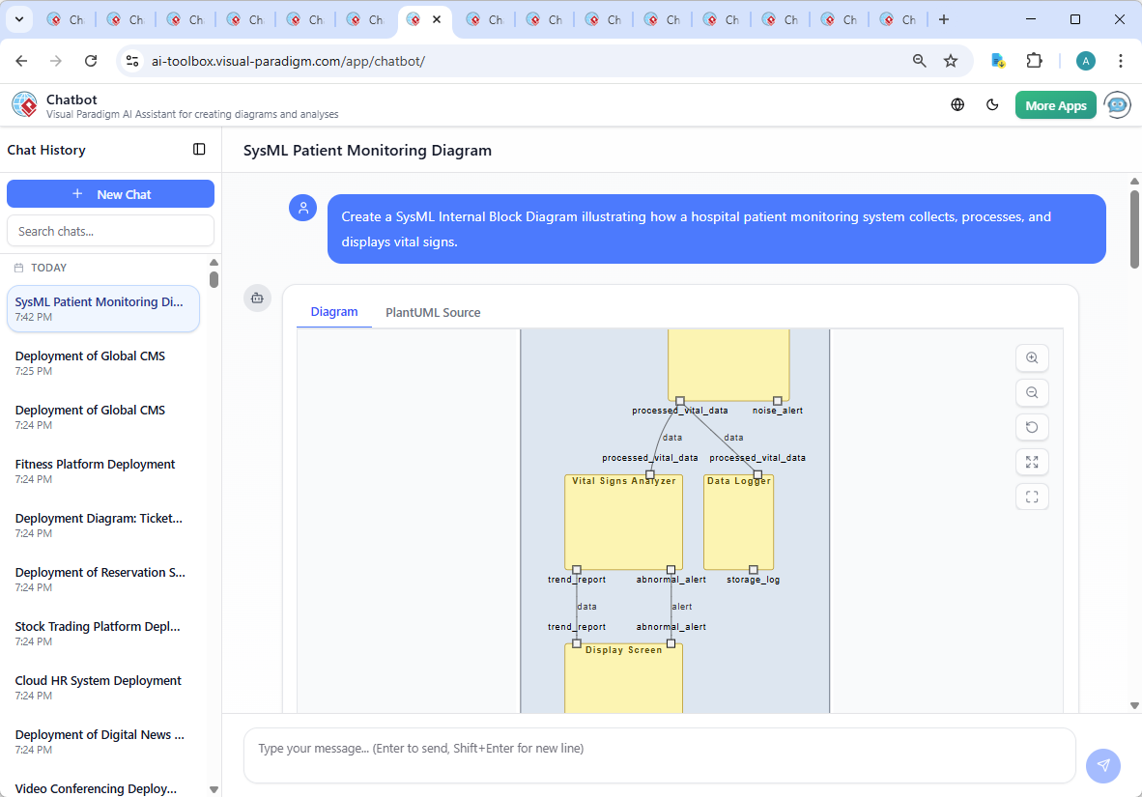Switch to the PlantUML Source tab
The width and height of the screenshot is (1142, 797).
click(x=433, y=312)
